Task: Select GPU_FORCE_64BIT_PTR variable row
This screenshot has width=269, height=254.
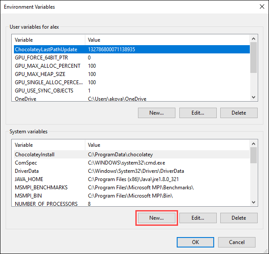Action: point(41,58)
